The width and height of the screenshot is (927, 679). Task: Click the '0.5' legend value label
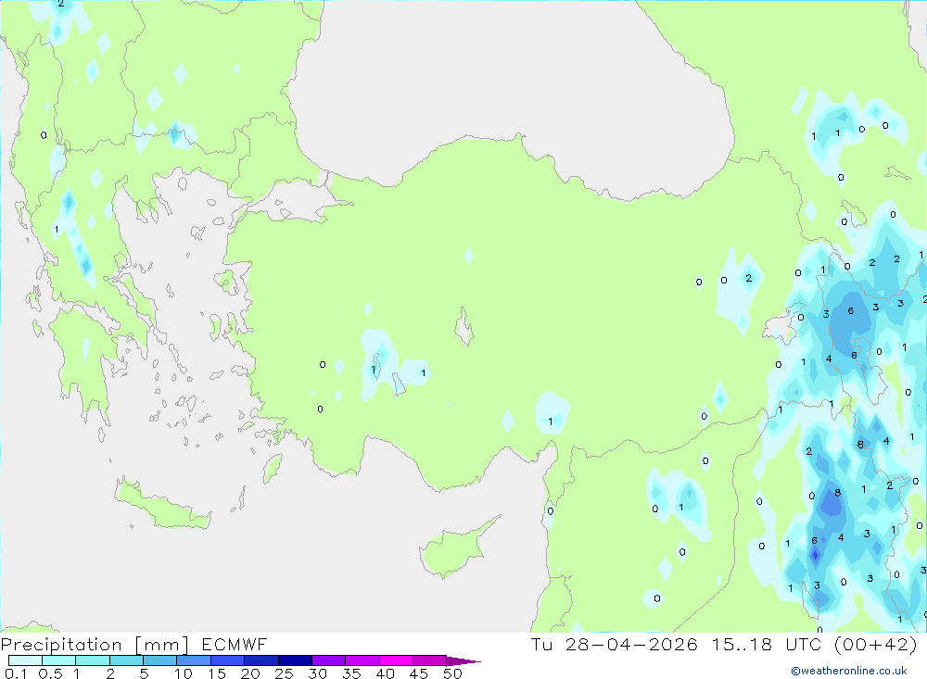click(x=50, y=673)
